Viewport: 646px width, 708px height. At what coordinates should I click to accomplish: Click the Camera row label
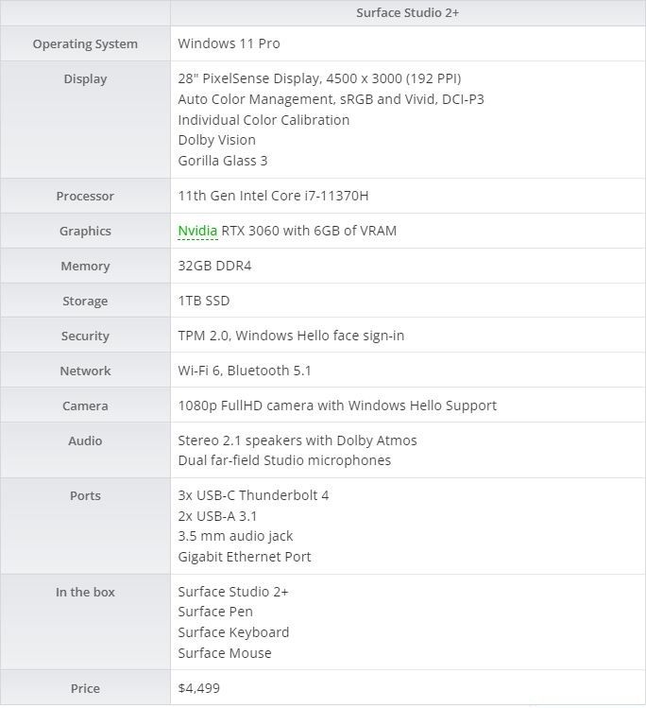click(x=85, y=406)
